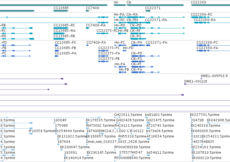
Task: Select EST GH22611.5prime
Action: 128,115
